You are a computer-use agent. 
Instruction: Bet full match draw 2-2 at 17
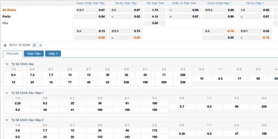(239, 79)
